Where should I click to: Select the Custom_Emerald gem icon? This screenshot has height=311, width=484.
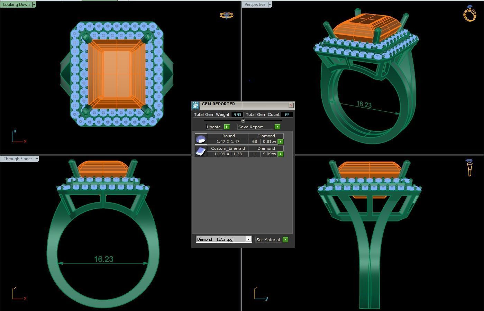click(201, 152)
